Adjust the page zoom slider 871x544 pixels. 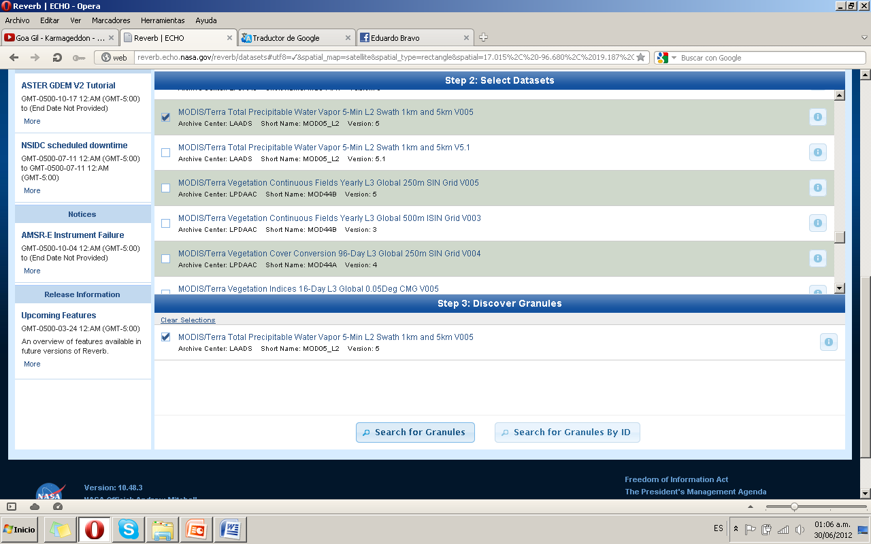(793, 507)
